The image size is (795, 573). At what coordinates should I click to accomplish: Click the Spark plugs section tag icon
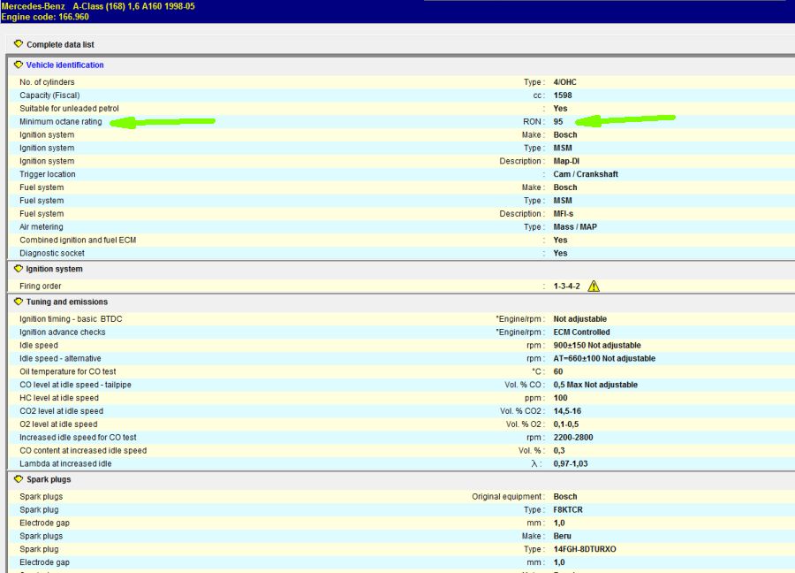pos(19,479)
